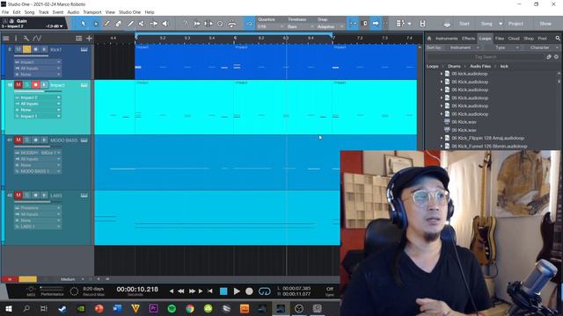The image size is (563, 316).
Task: Click the browser search magnifier icon
Action: coord(558,39)
